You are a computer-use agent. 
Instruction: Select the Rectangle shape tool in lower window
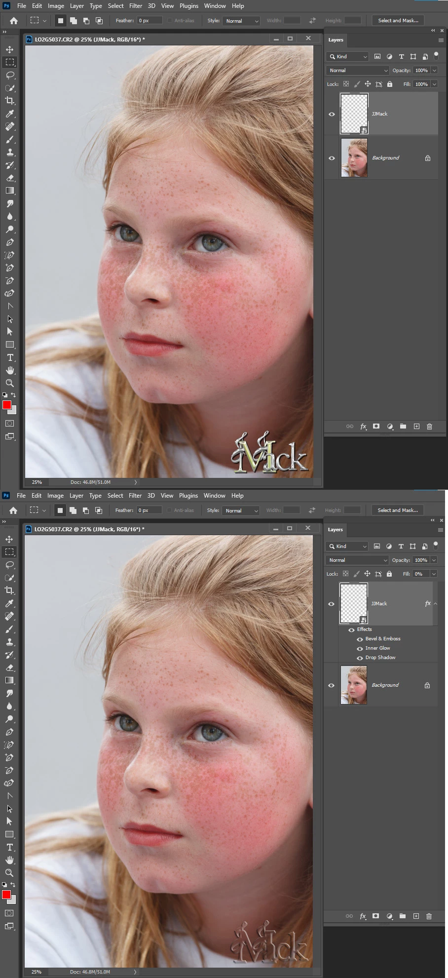(x=9, y=834)
